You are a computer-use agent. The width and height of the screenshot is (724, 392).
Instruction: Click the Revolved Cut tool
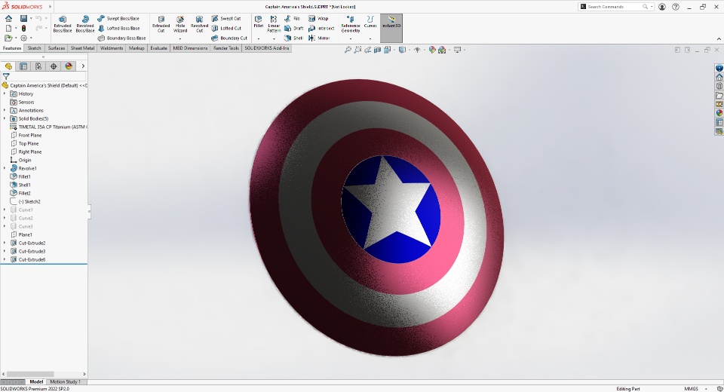point(199,23)
